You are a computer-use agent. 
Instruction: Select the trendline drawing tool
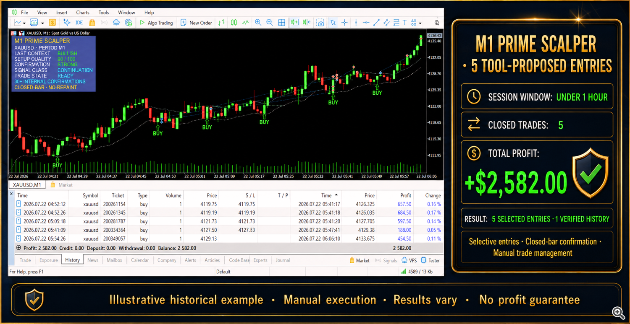[377, 23]
